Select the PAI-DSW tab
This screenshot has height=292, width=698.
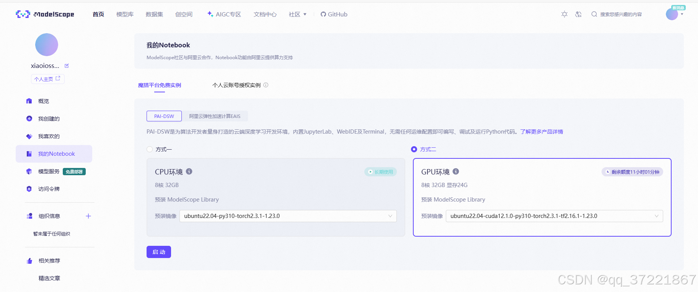164,116
